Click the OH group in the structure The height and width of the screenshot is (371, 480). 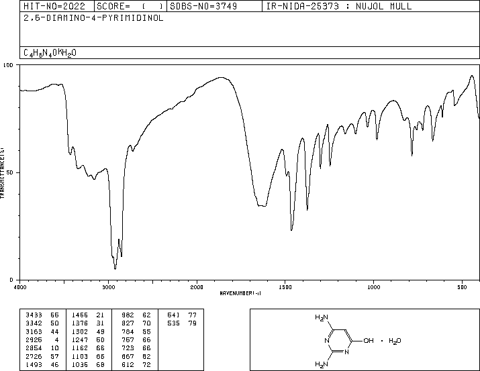point(369,340)
